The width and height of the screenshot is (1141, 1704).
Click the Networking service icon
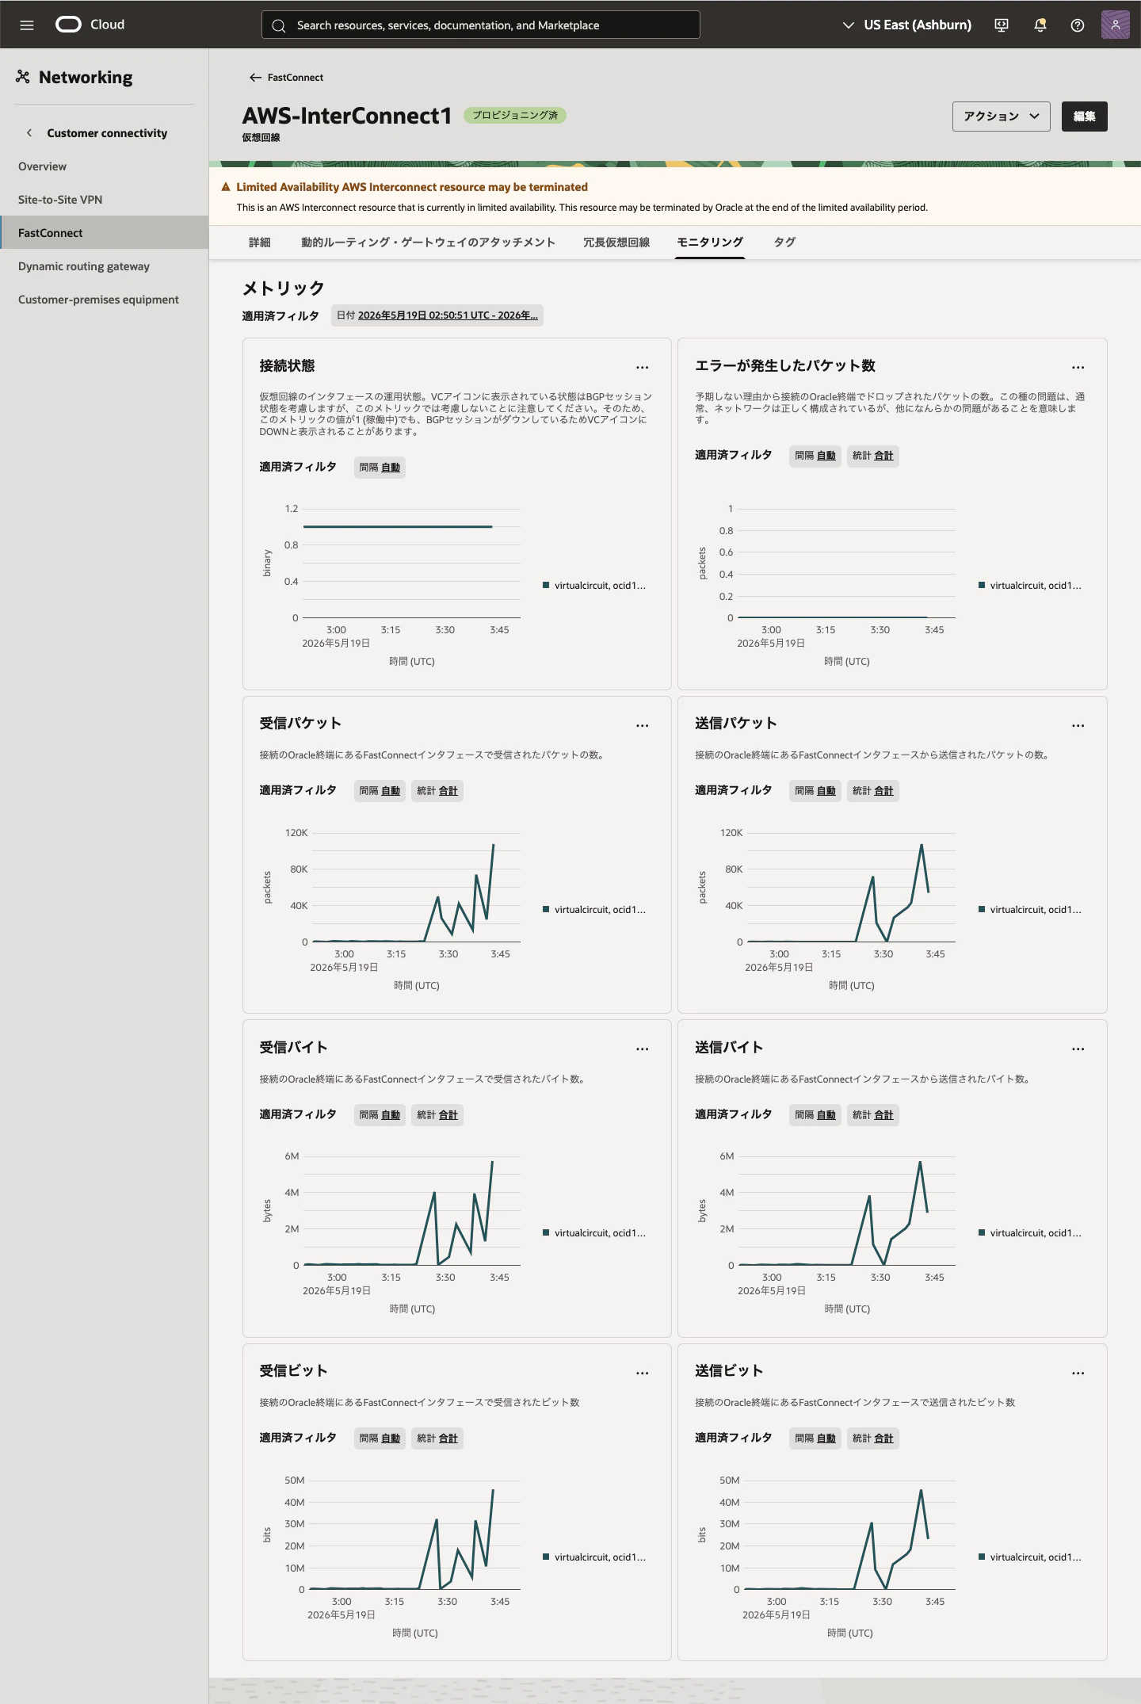point(23,77)
